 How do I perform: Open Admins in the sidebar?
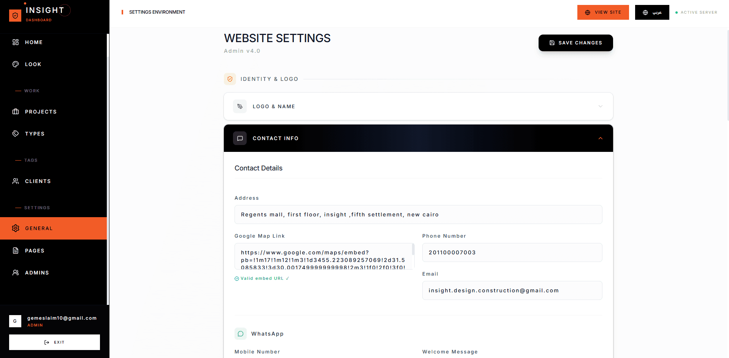click(x=53, y=273)
